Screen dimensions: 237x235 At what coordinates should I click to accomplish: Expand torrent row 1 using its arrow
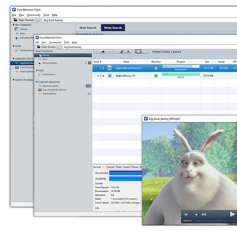tap(103, 68)
